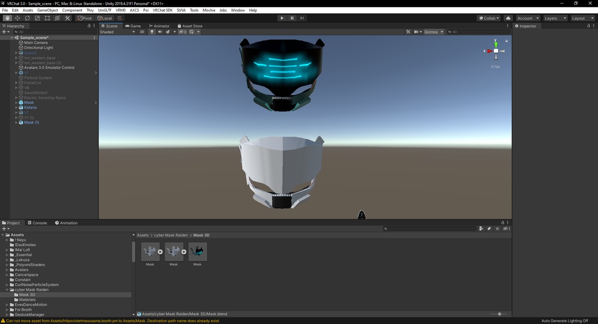Open the Hierarchy panel options menu (three dots)

point(94,26)
